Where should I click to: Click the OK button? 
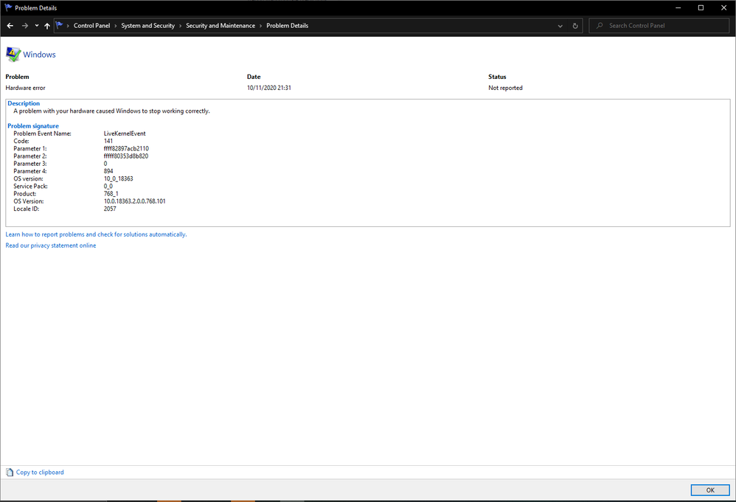tap(710, 489)
